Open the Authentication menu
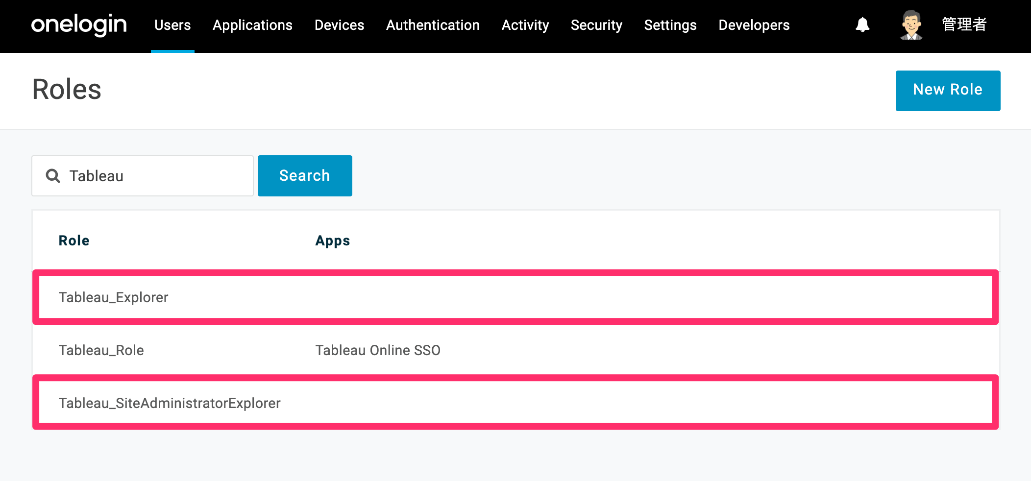The image size is (1031, 481). [x=433, y=25]
